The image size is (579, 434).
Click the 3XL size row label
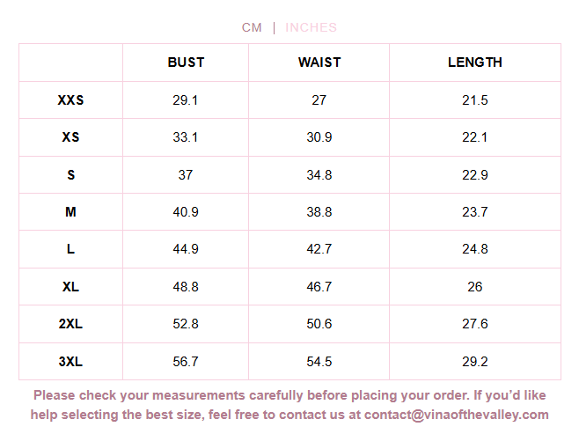70,362
